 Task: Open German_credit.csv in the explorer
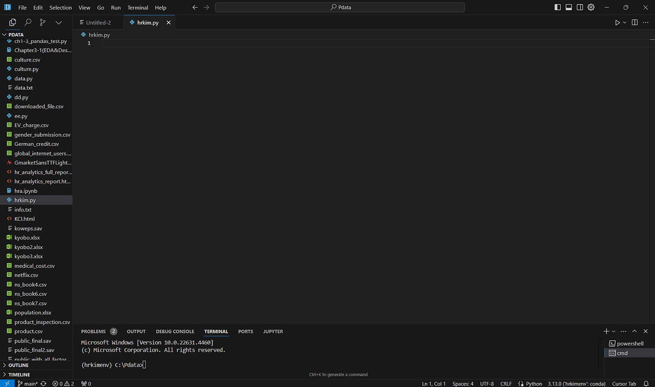click(36, 144)
